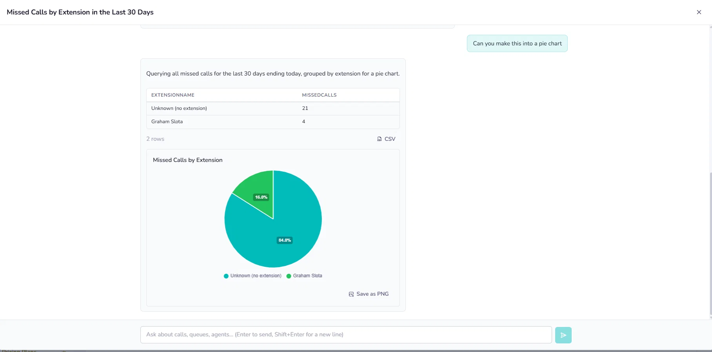
Task: Toggle Graham Slota legend entry
Action: 304,276
